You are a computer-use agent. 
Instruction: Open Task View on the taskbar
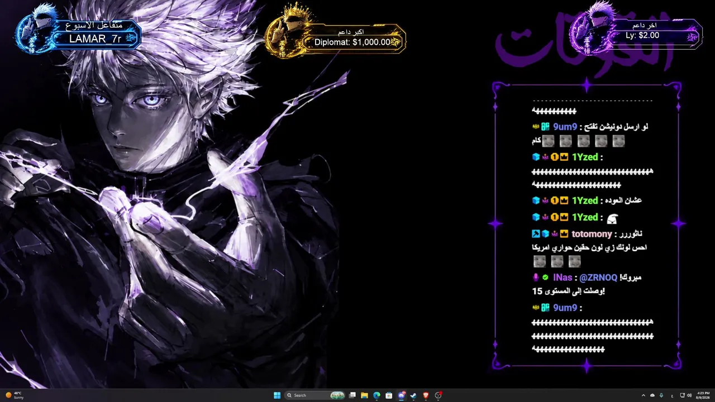[352, 395]
